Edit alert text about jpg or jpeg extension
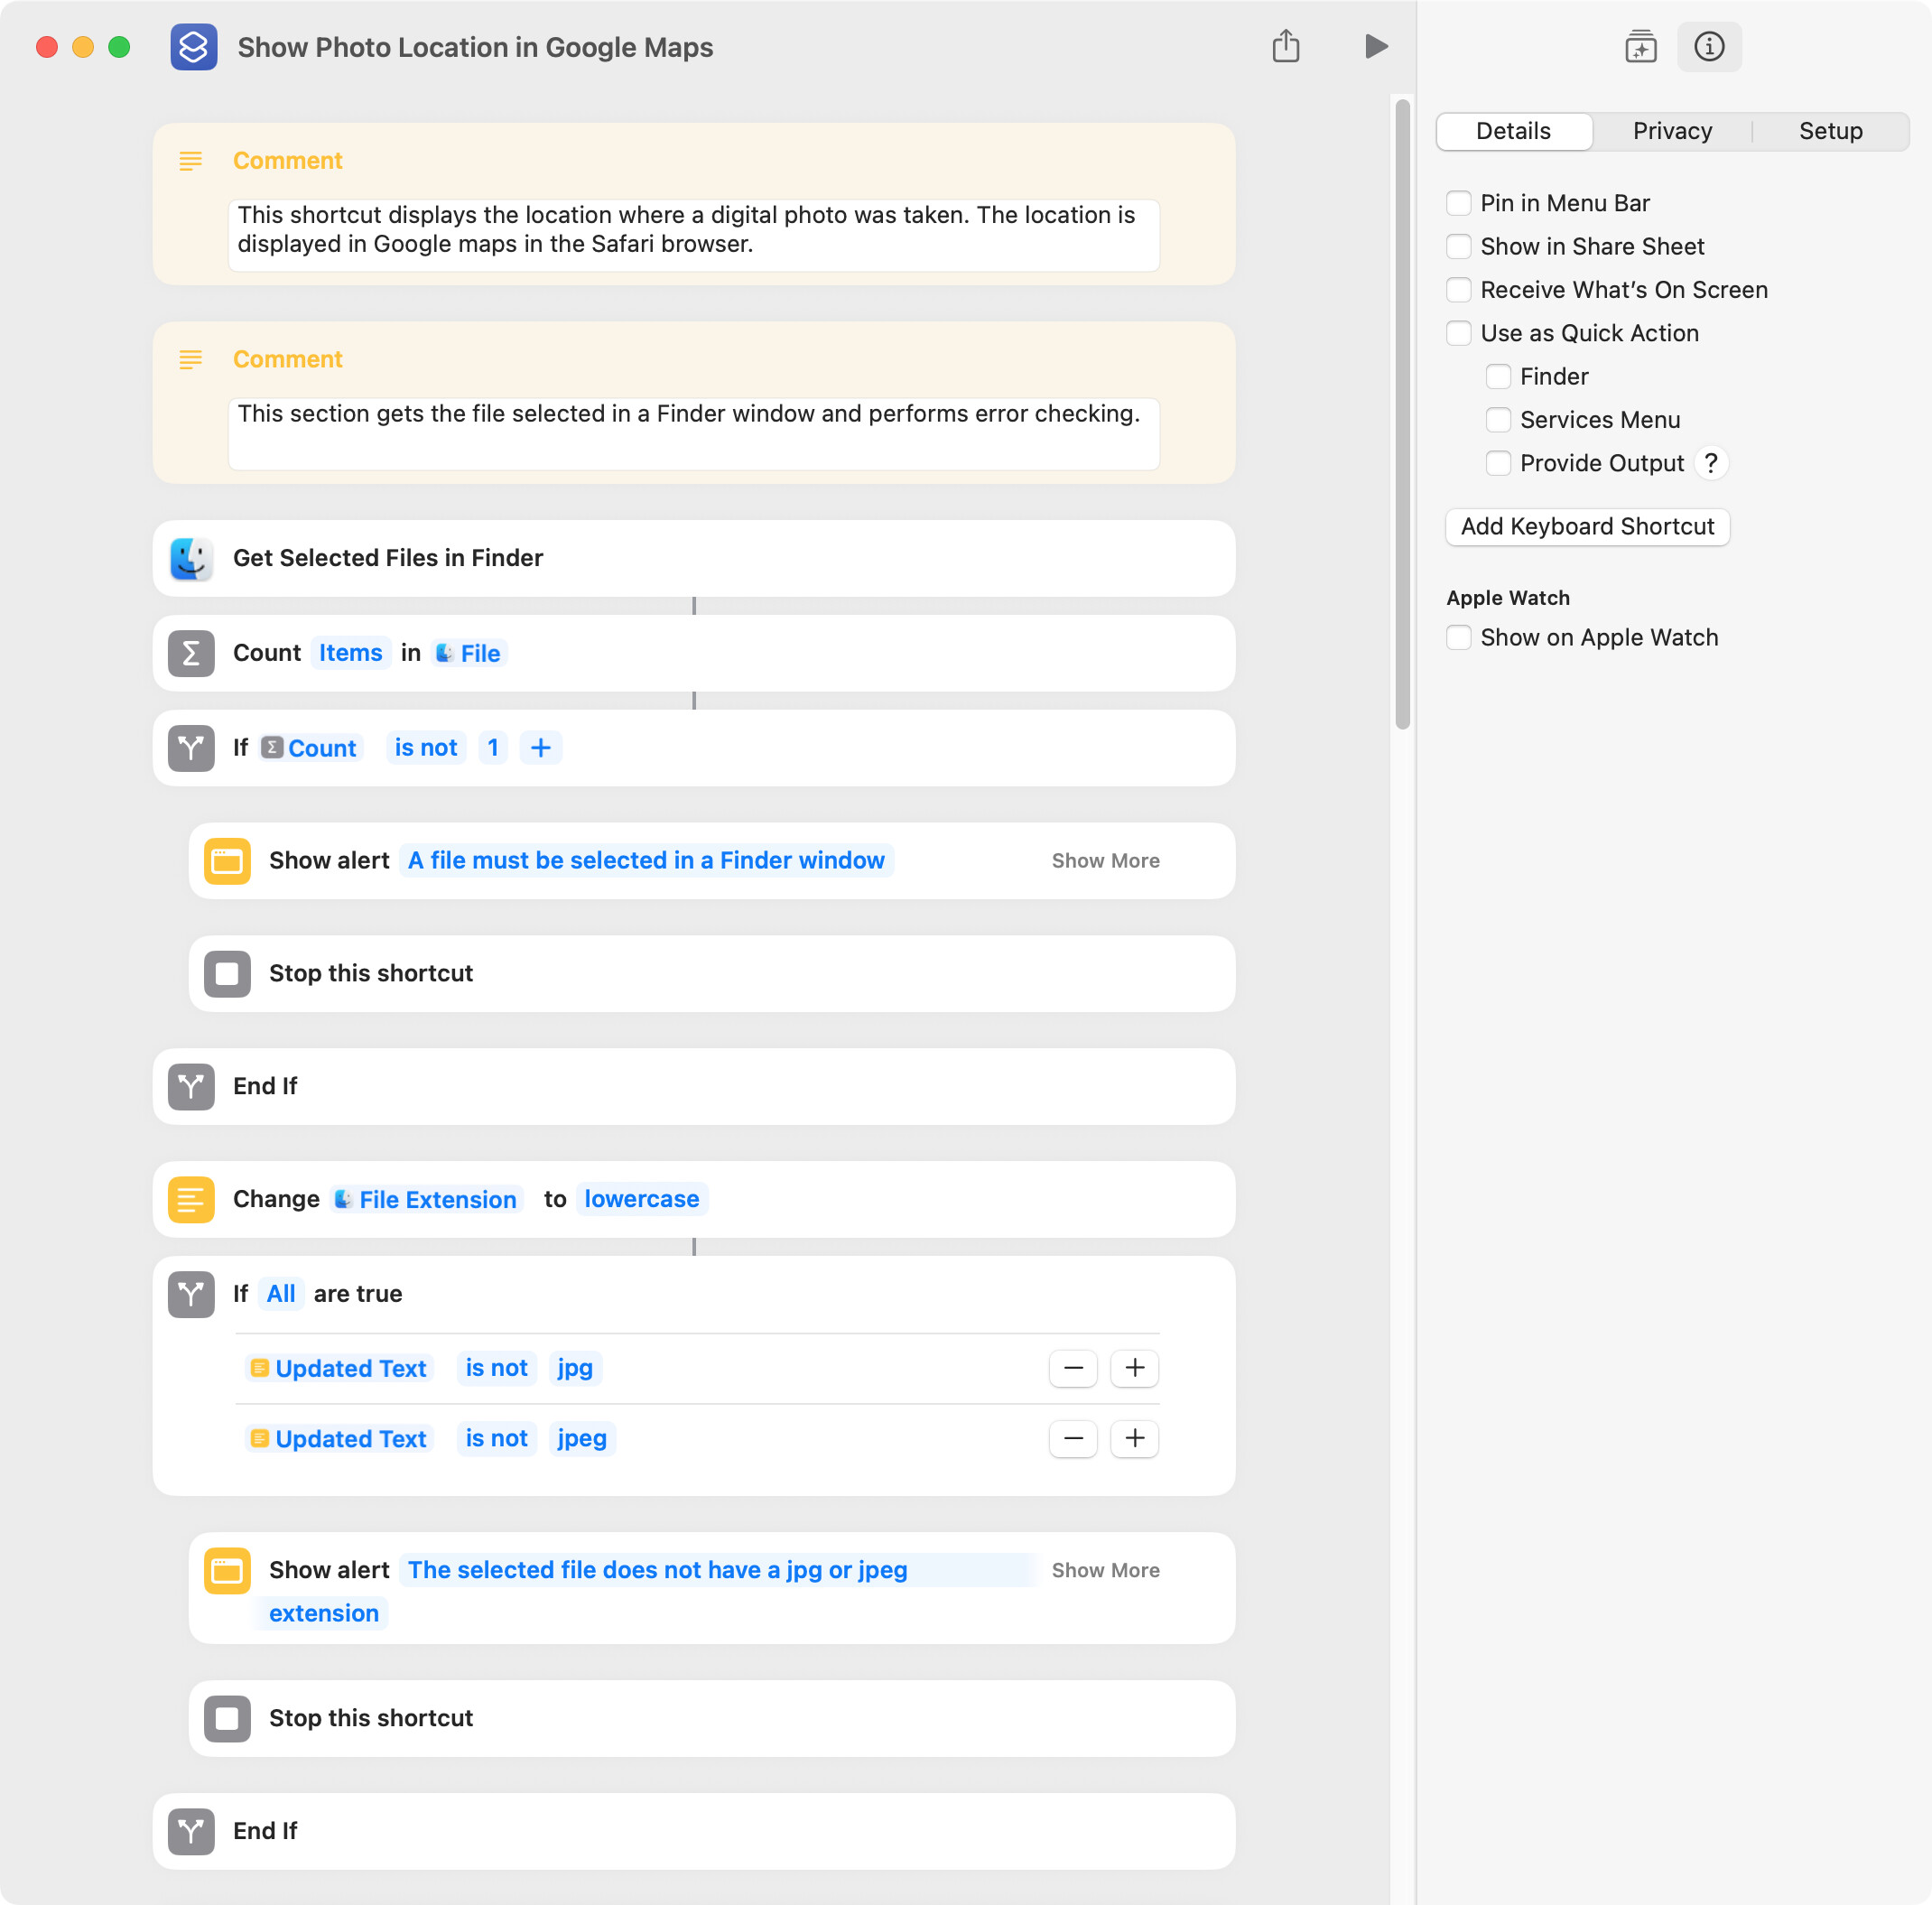Viewport: 1932px width, 1905px height. pyautogui.click(x=657, y=1571)
